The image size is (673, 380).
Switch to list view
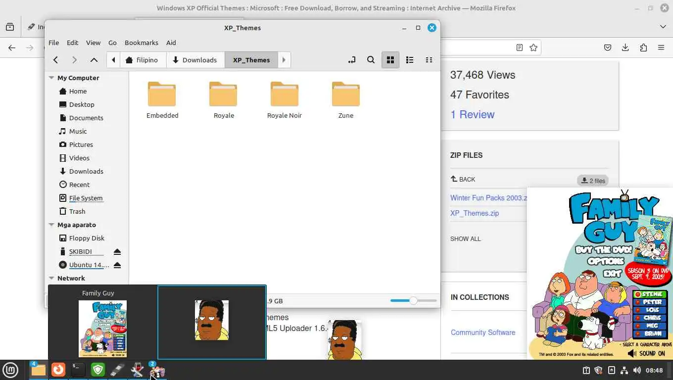(x=410, y=60)
